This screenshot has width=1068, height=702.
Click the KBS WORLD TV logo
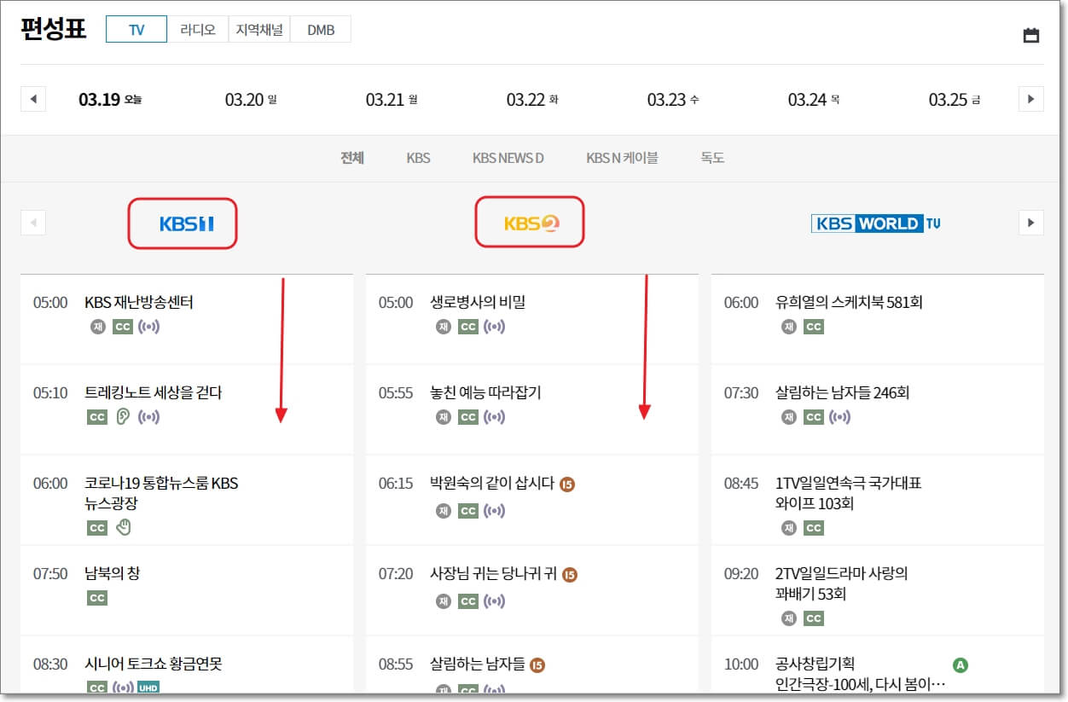876,223
